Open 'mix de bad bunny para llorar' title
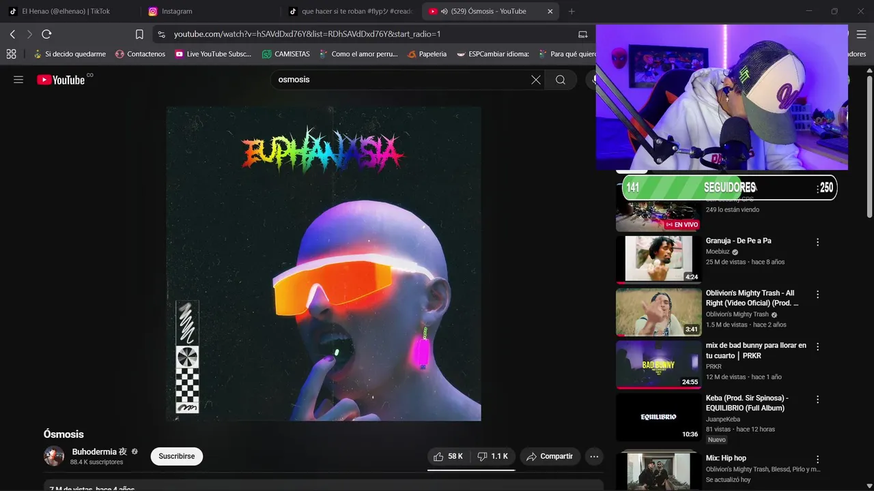This screenshot has height=491, width=874. 756,351
